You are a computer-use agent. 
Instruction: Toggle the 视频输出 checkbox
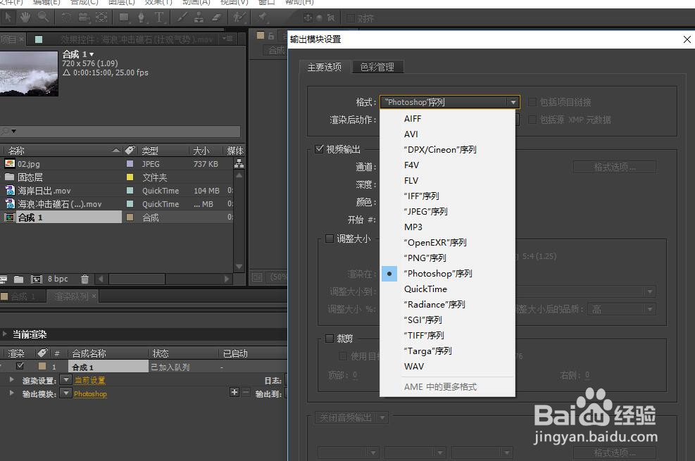coord(319,149)
